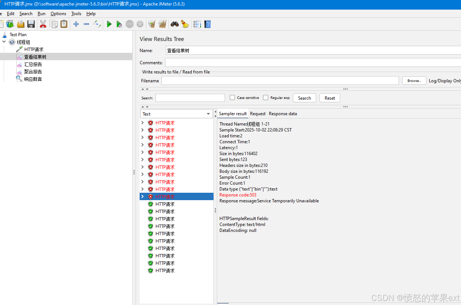The width and height of the screenshot is (461, 305).
Task: Open the Function Helper list icon
Action: 197,24
